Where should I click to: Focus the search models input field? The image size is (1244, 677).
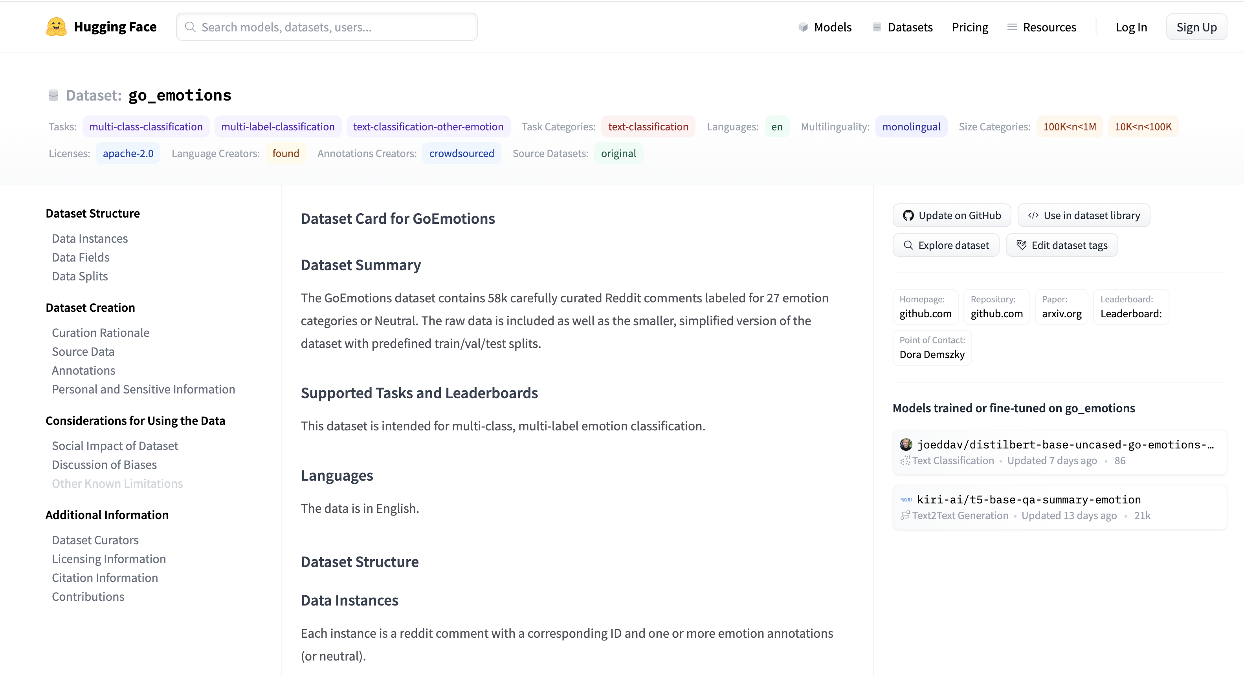point(333,27)
